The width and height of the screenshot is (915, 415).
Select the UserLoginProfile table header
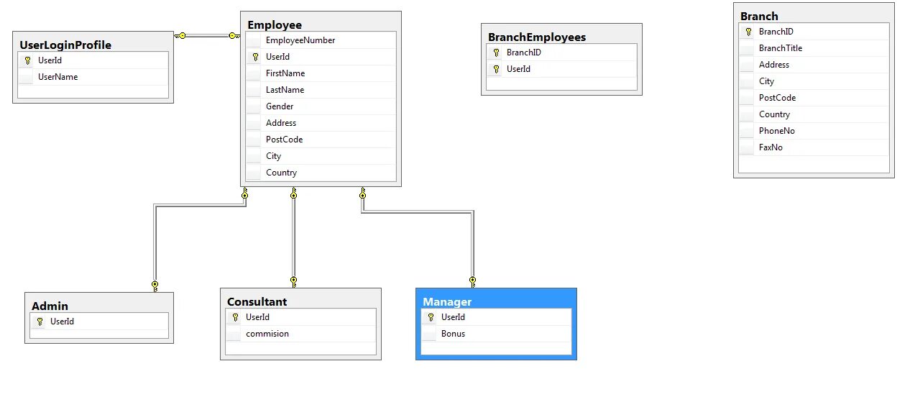click(65, 45)
